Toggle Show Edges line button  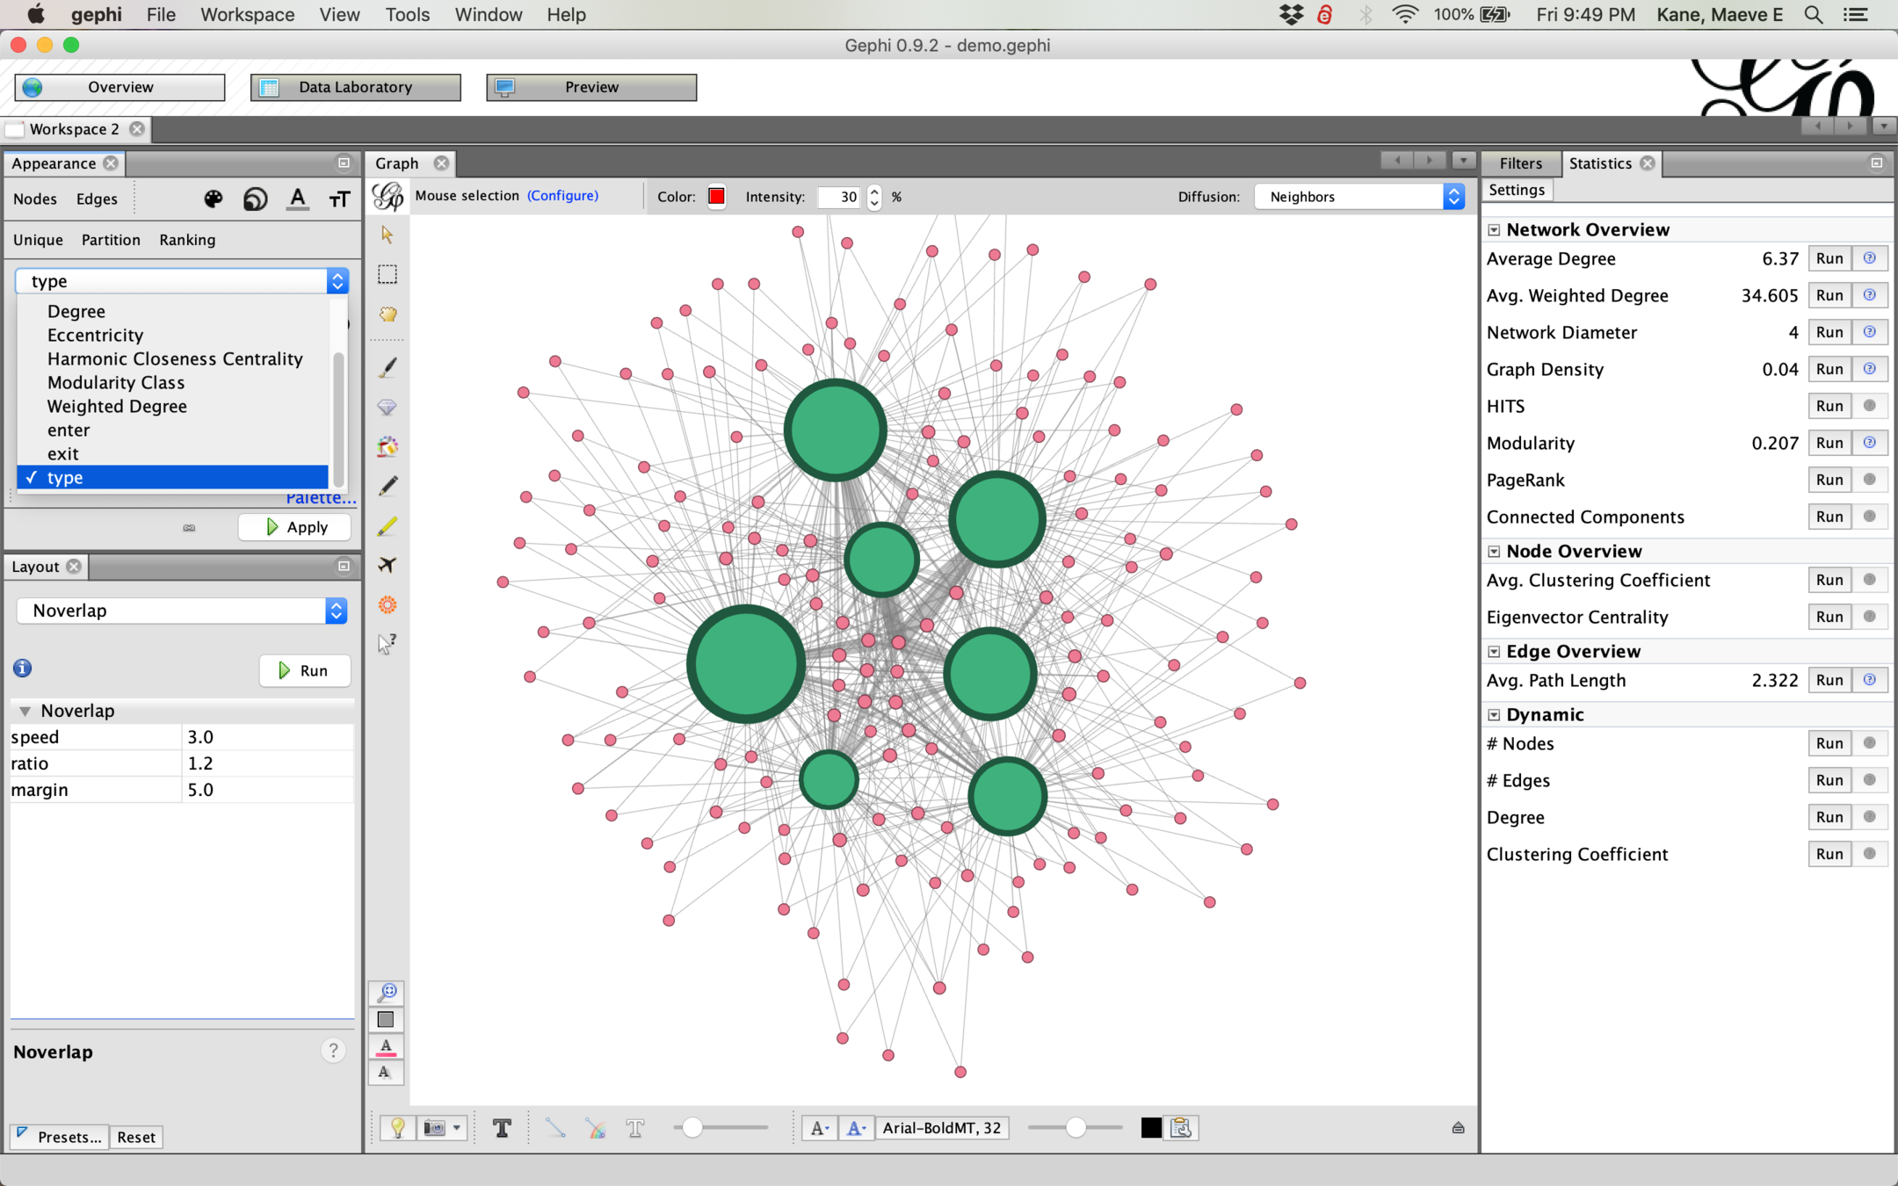554,1128
